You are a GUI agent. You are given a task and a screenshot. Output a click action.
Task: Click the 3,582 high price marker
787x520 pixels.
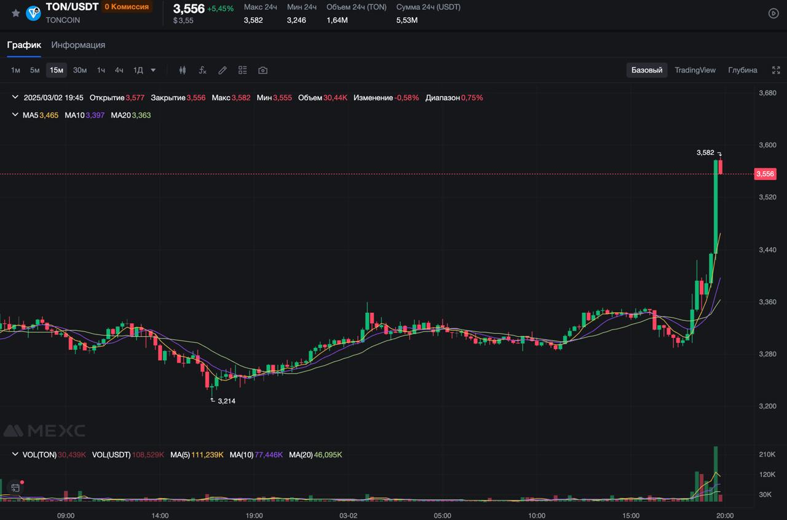pyautogui.click(x=705, y=152)
